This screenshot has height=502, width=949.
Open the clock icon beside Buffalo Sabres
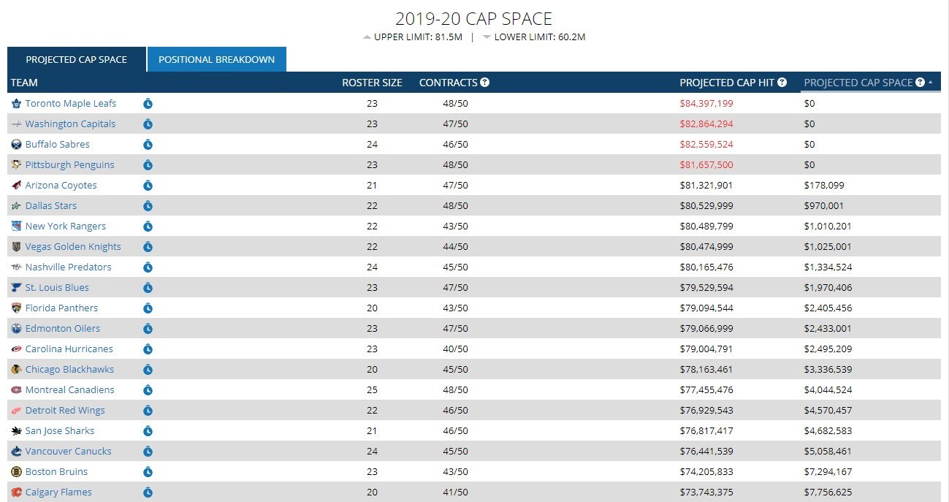(x=148, y=145)
